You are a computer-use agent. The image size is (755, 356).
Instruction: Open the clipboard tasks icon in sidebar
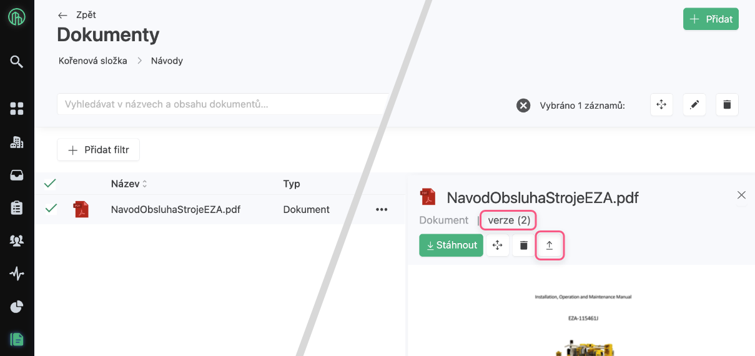point(17,208)
